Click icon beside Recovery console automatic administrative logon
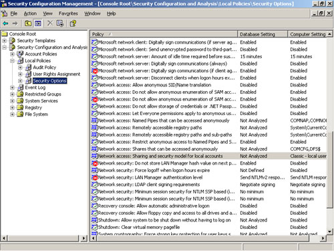Image resolution: width=334 pixels, height=251 pixels. tap(95, 206)
